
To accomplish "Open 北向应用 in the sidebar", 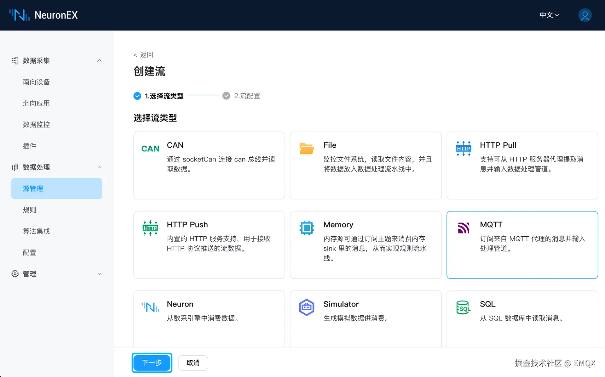I will [x=36, y=103].
